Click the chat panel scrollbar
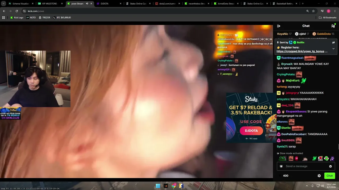 338,147
